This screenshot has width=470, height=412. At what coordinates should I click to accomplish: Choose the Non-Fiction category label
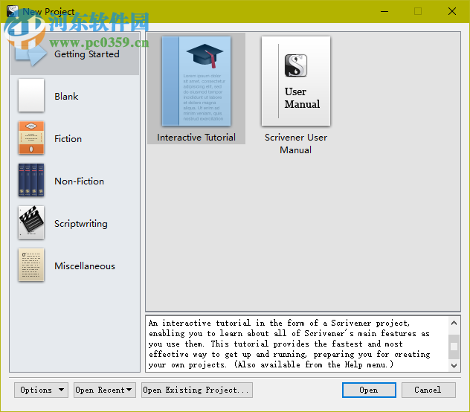(x=79, y=181)
